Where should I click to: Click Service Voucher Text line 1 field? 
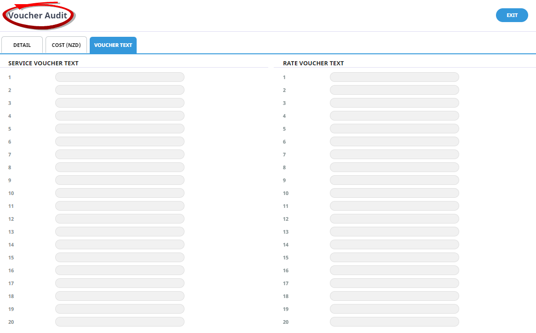click(x=120, y=77)
